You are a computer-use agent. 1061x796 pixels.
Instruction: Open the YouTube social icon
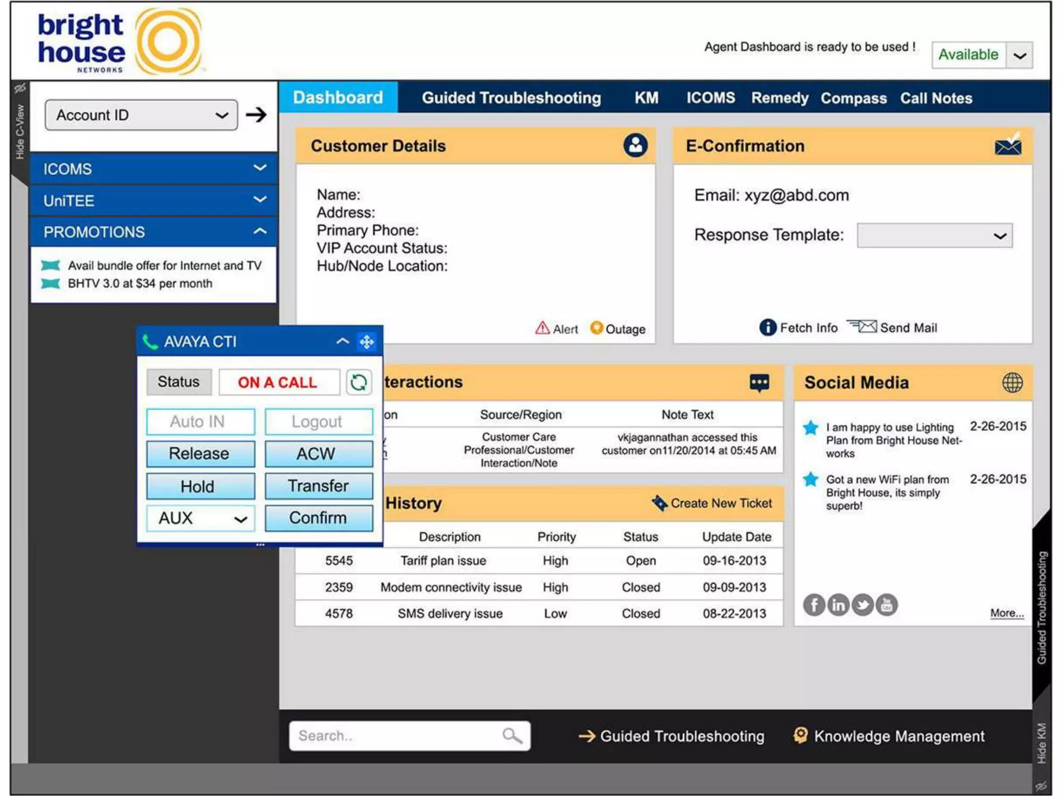[886, 605]
